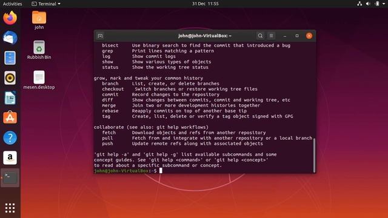Open the Terminal app menu in top bar
The width and height of the screenshot is (388, 218).
click(46, 4)
